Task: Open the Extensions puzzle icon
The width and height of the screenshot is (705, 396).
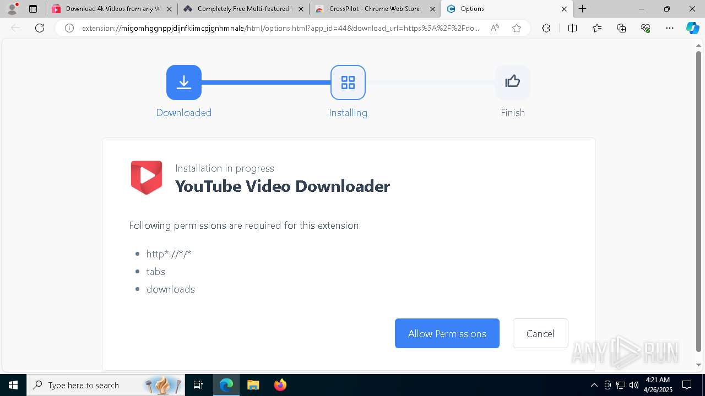Action: point(546,28)
